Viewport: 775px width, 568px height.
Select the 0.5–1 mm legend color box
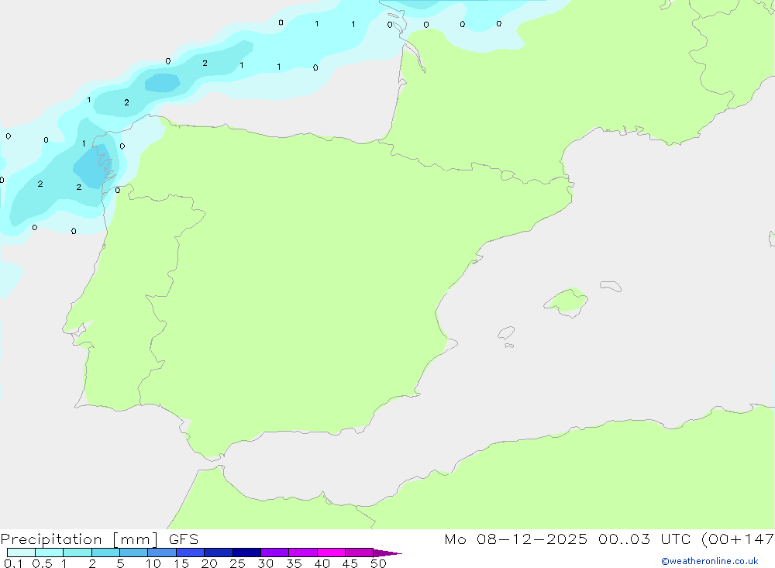tap(49, 553)
